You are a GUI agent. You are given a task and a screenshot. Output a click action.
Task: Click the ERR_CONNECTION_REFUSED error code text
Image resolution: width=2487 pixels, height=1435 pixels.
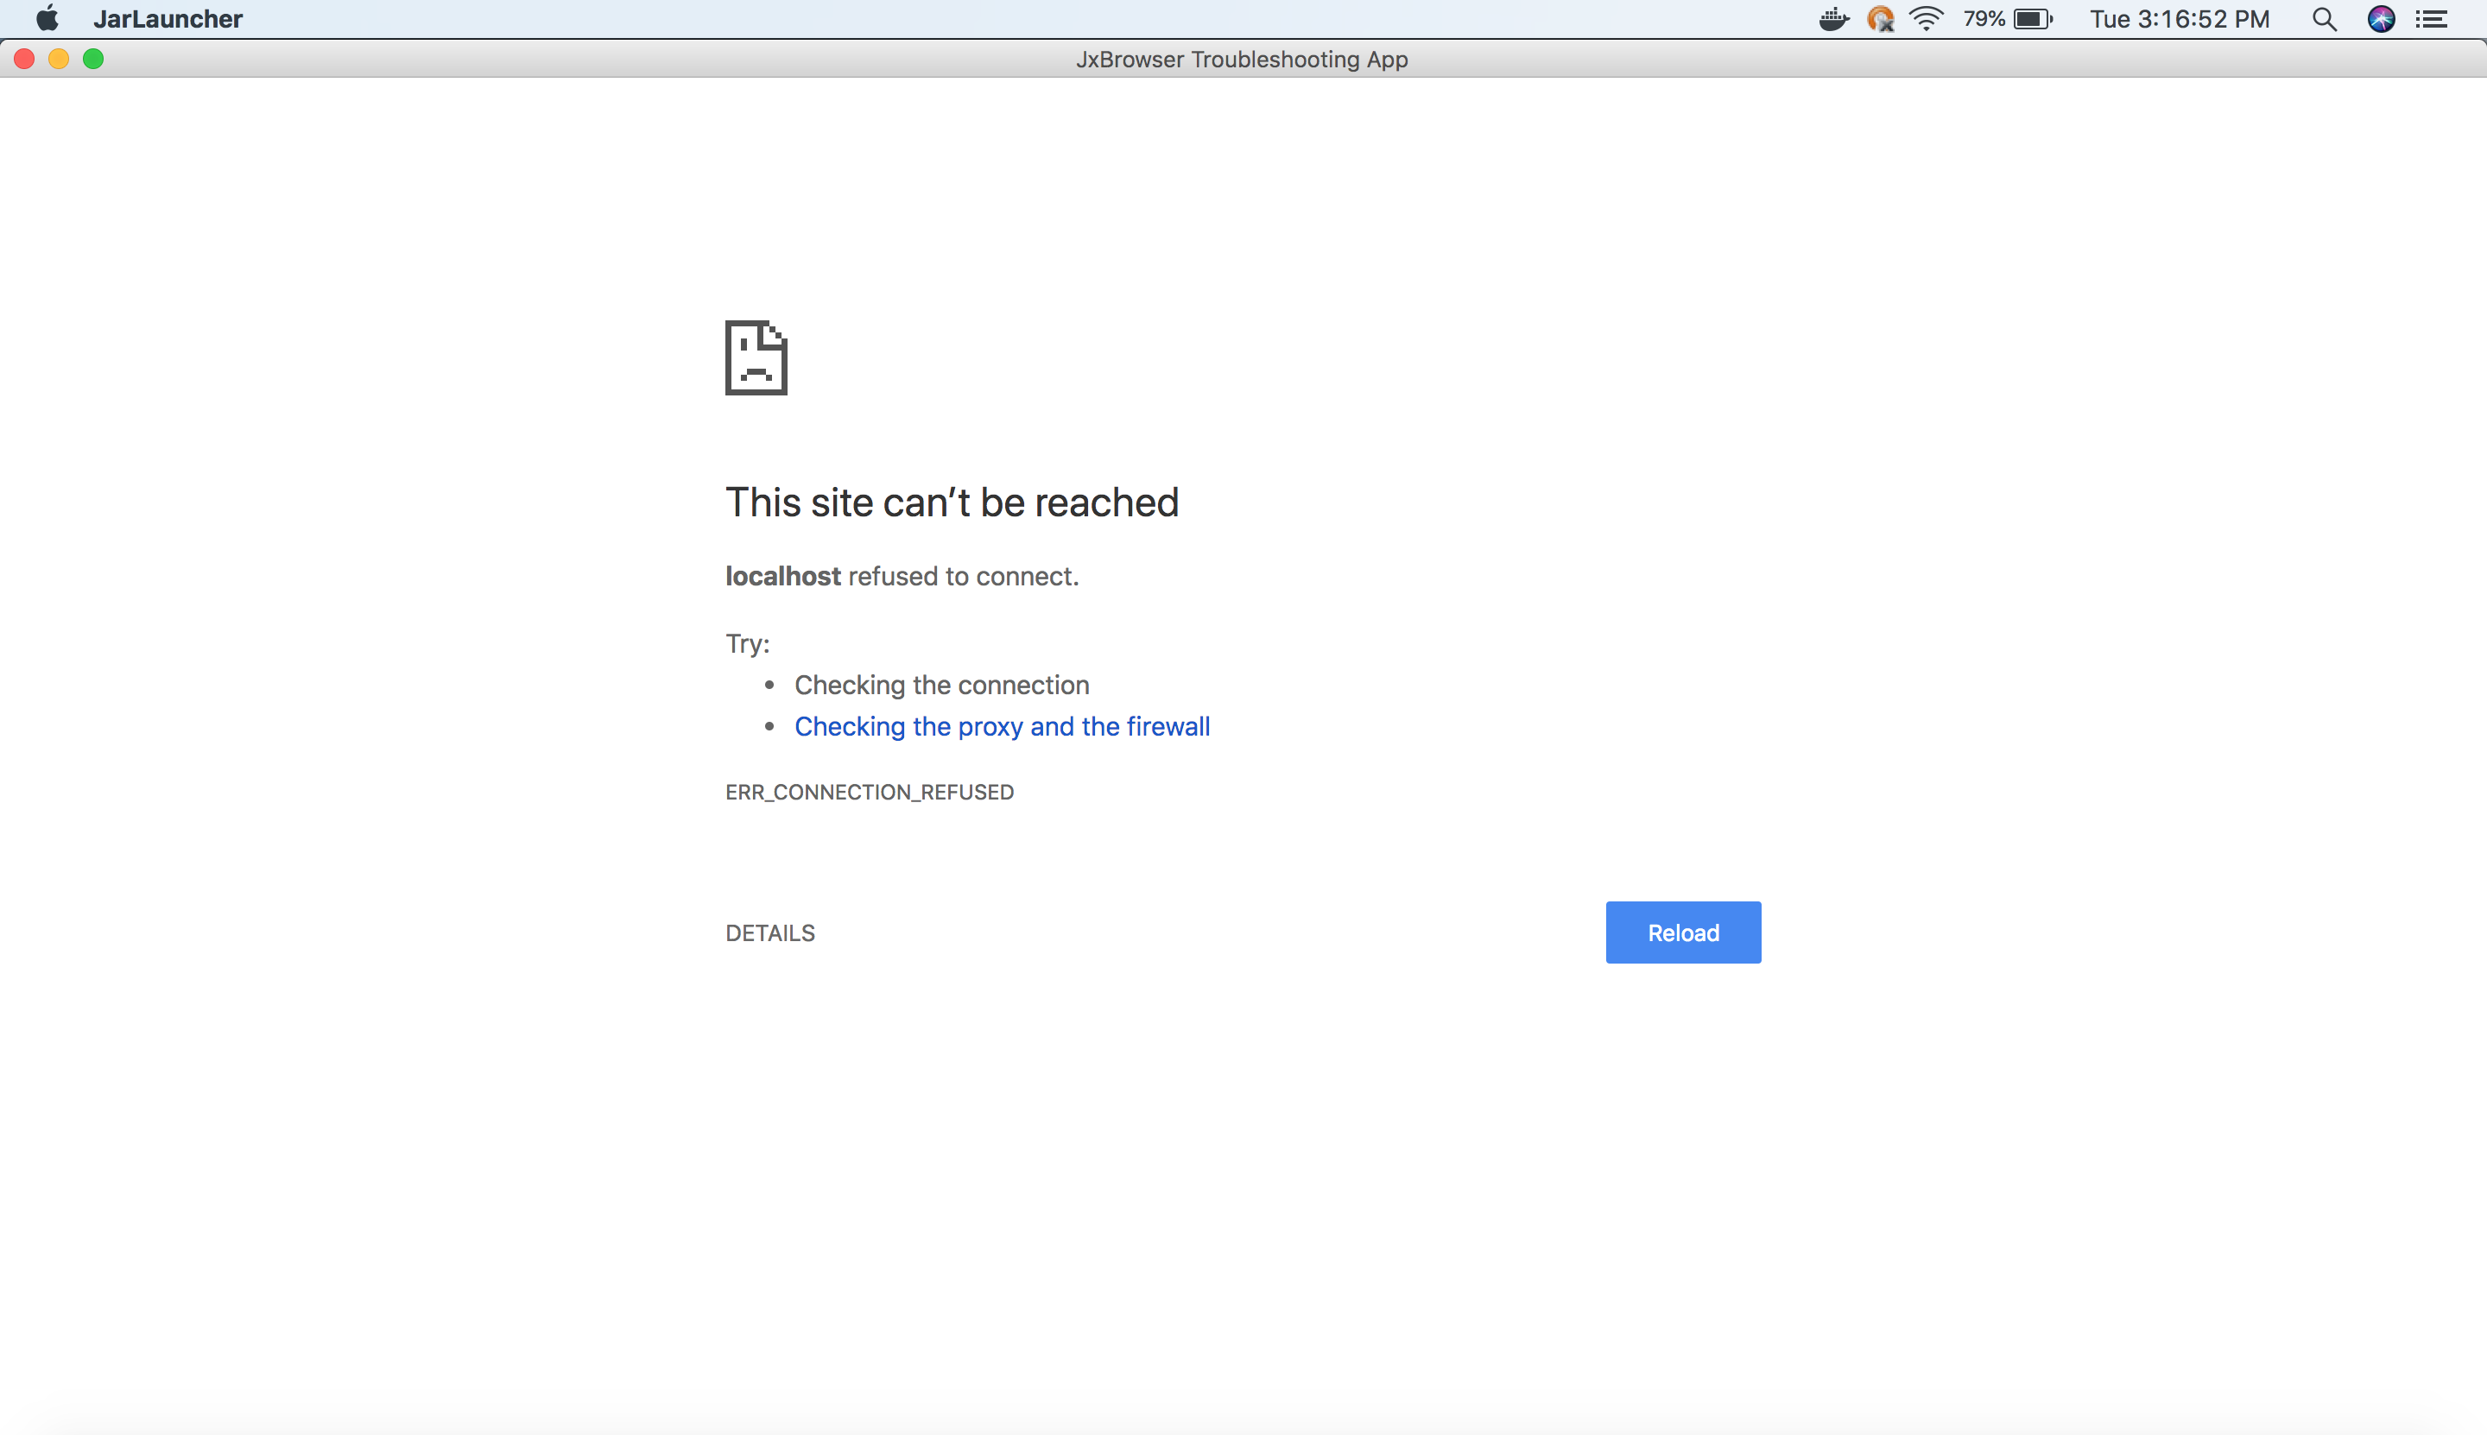click(870, 793)
